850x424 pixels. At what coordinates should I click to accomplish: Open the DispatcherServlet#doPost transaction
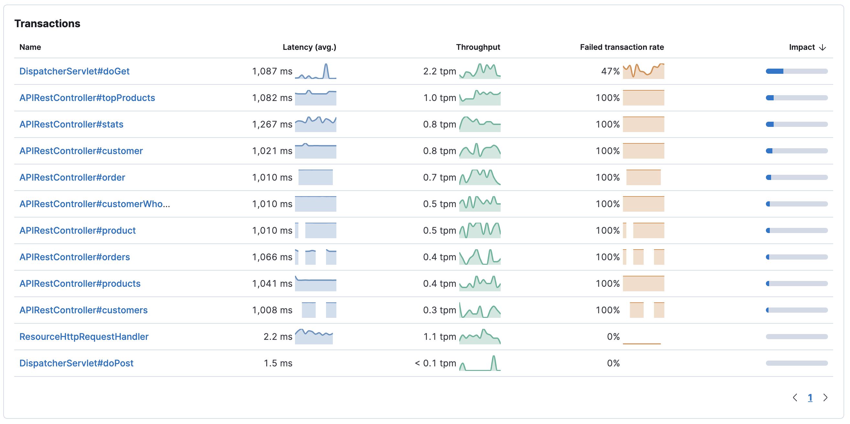click(x=77, y=363)
